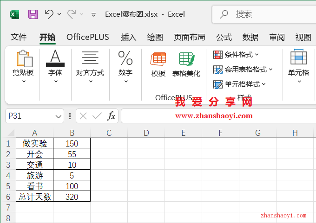The image size is (316, 223).
Task: Switch to the Formulas ribbon tab
Action: click(224, 38)
